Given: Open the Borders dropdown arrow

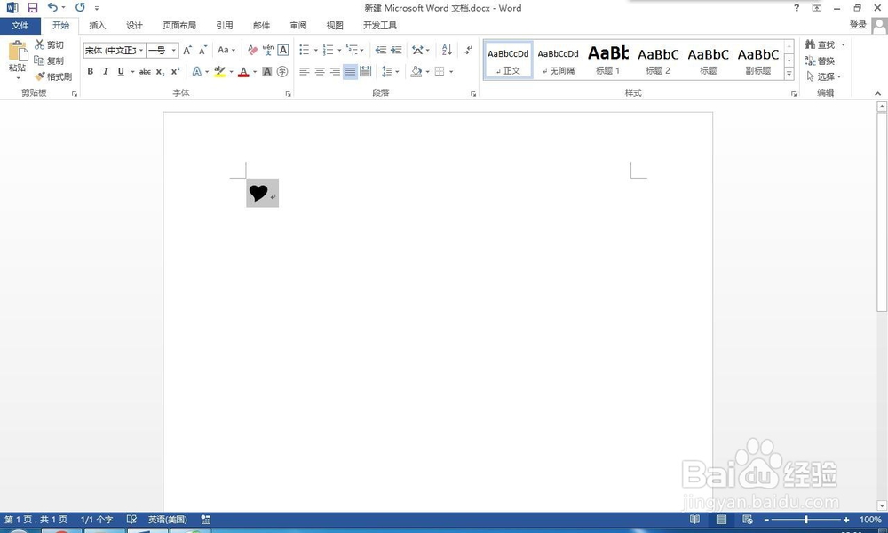Looking at the screenshot, I should [x=451, y=71].
